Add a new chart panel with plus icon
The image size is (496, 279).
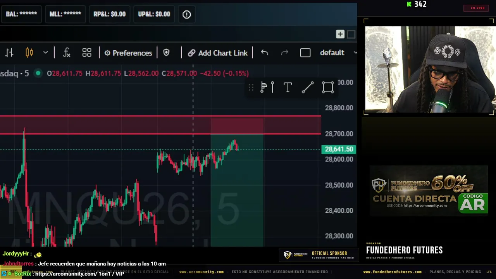340,34
